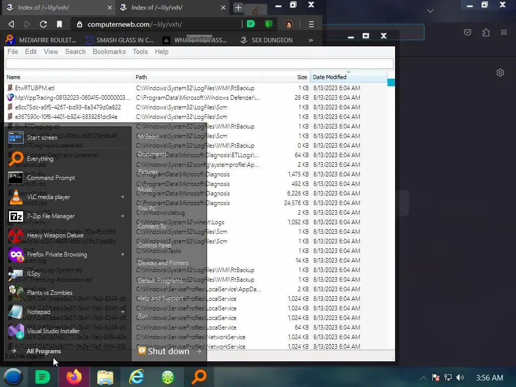Screen dimensions: 516x387
Task: Show hidden tray icons chevron
Action: 423,378
